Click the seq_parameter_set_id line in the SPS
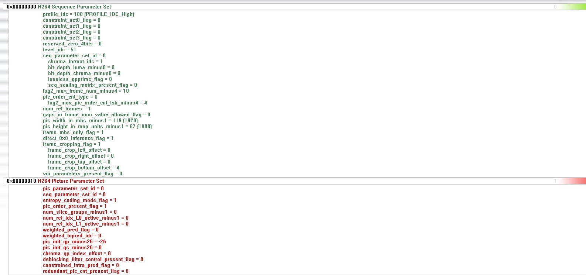This screenshot has width=586, height=275. tap(74, 55)
